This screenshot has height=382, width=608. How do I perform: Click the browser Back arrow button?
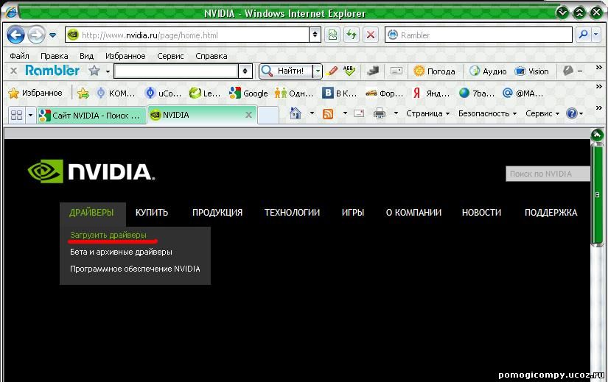point(15,35)
